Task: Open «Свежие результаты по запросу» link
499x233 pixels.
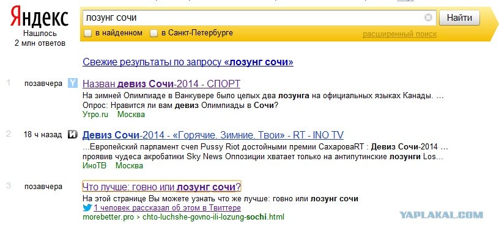Action: (x=188, y=62)
